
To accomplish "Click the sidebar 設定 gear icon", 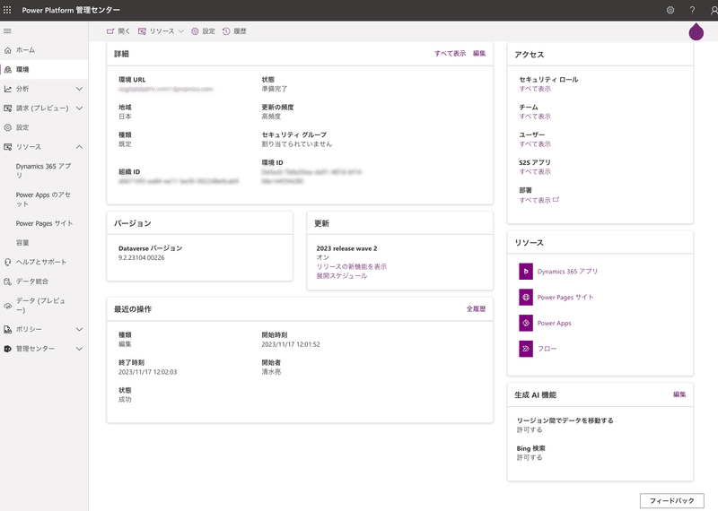I will pos(8,127).
